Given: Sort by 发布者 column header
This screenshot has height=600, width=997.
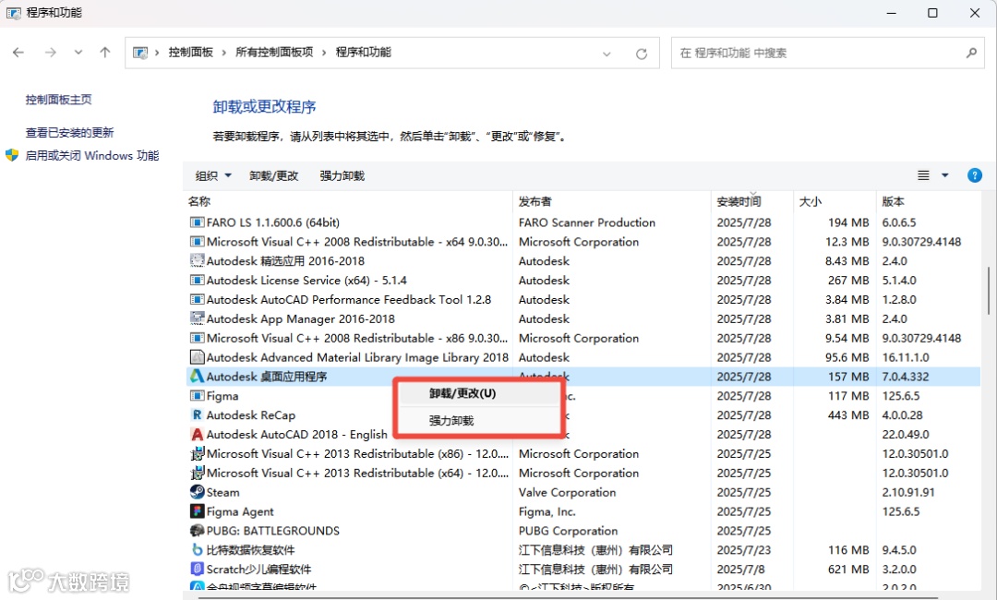Looking at the screenshot, I should 535,201.
